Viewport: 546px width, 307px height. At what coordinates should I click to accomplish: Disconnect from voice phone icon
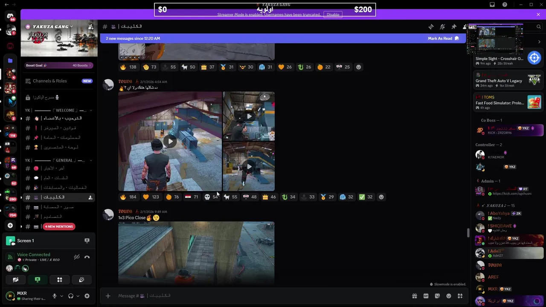point(87,257)
